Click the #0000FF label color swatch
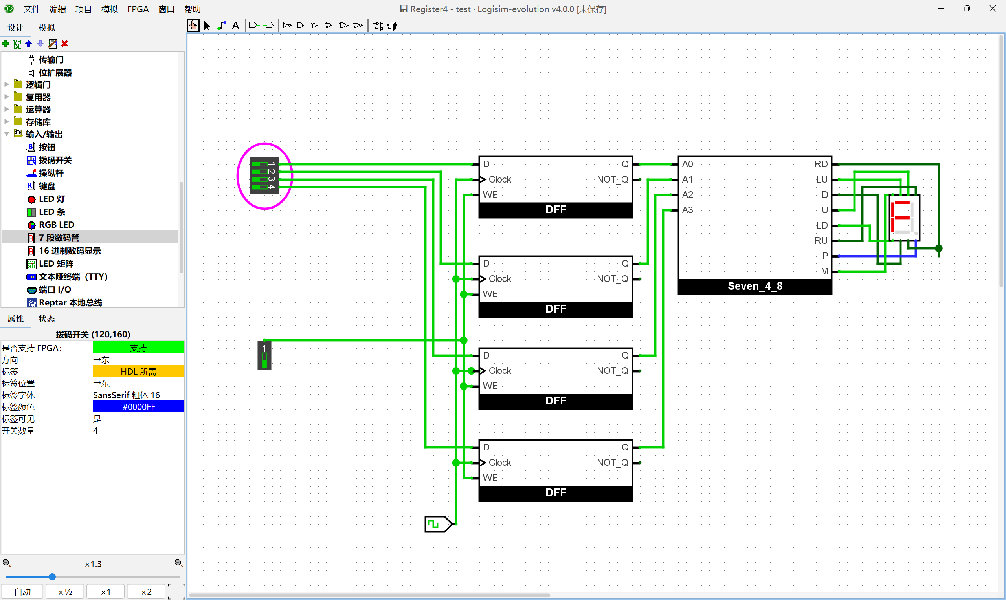Screen dimensions: 1006x600 tap(138, 406)
